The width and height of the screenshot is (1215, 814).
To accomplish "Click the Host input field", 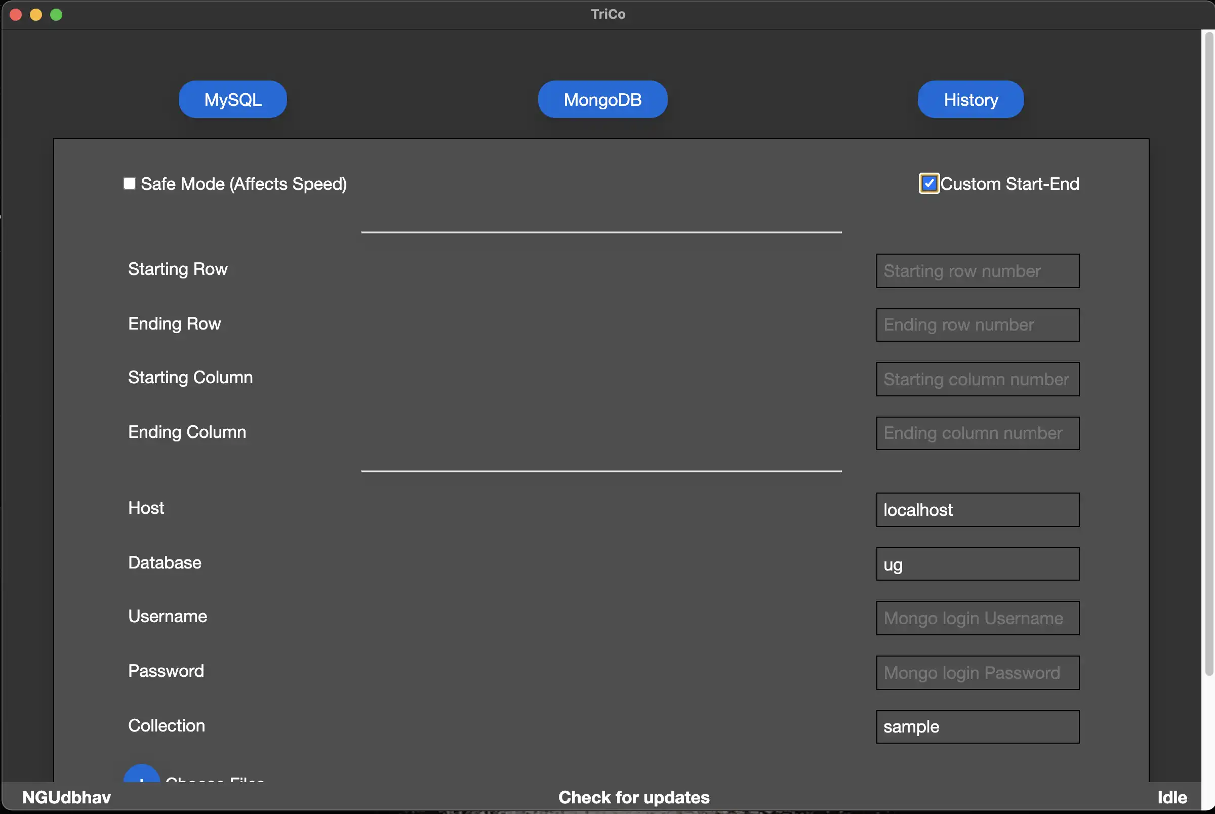I will [x=977, y=509].
